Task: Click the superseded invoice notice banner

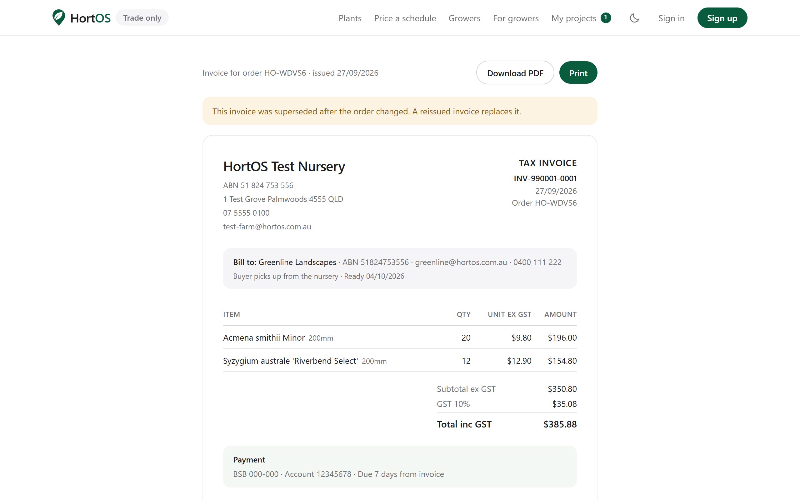Action: click(400, 111)
